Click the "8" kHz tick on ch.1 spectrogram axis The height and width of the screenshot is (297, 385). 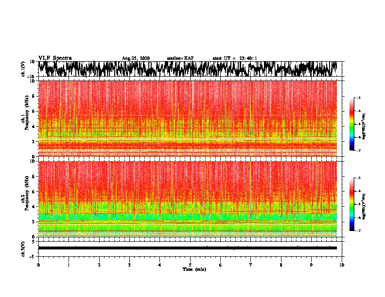[34, 96]
